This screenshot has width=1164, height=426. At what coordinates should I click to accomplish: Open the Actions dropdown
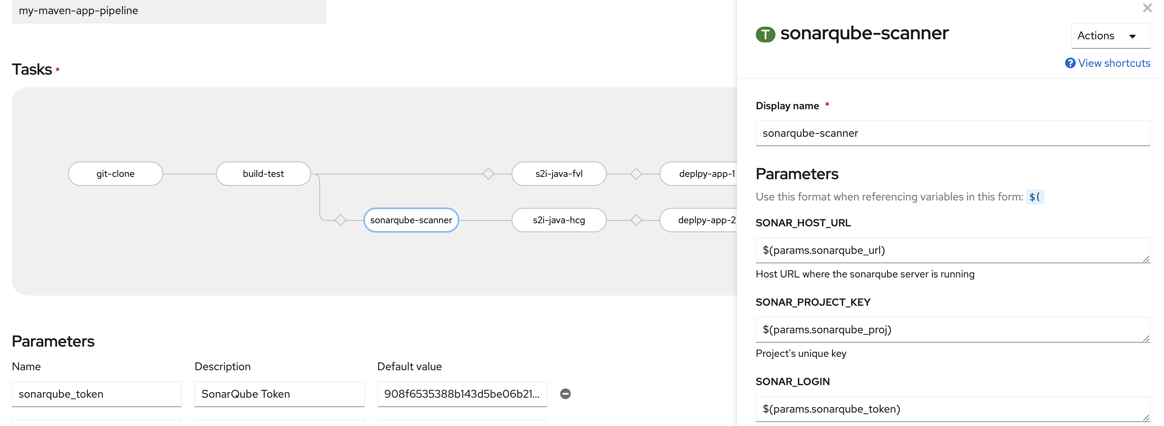click(1110, 36)
